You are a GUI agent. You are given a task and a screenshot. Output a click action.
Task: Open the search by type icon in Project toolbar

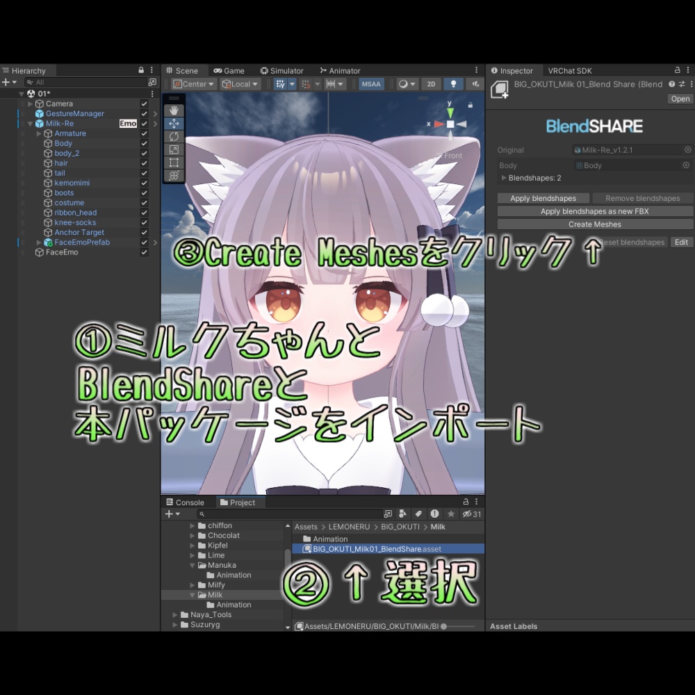[402, 514]
